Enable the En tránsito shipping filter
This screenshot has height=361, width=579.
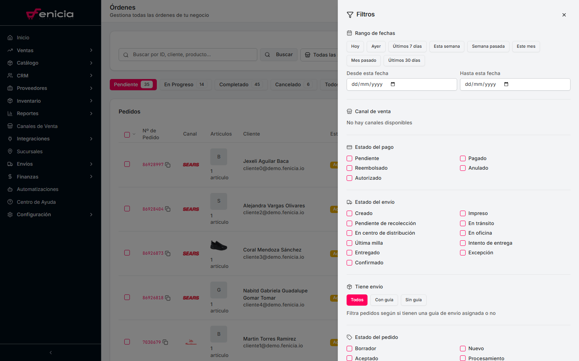(463, 223)
